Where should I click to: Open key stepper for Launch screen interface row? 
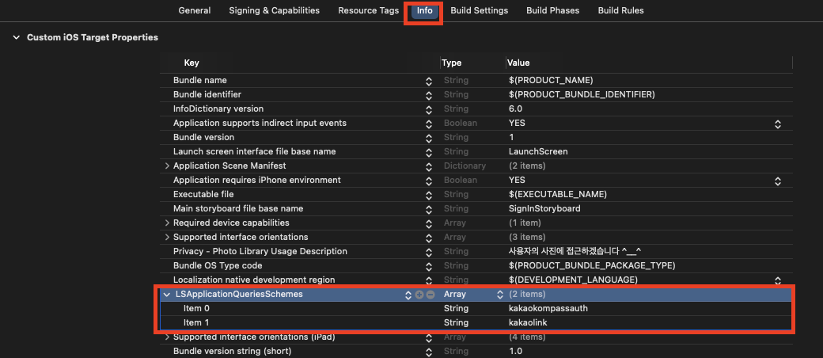(429, 152)
